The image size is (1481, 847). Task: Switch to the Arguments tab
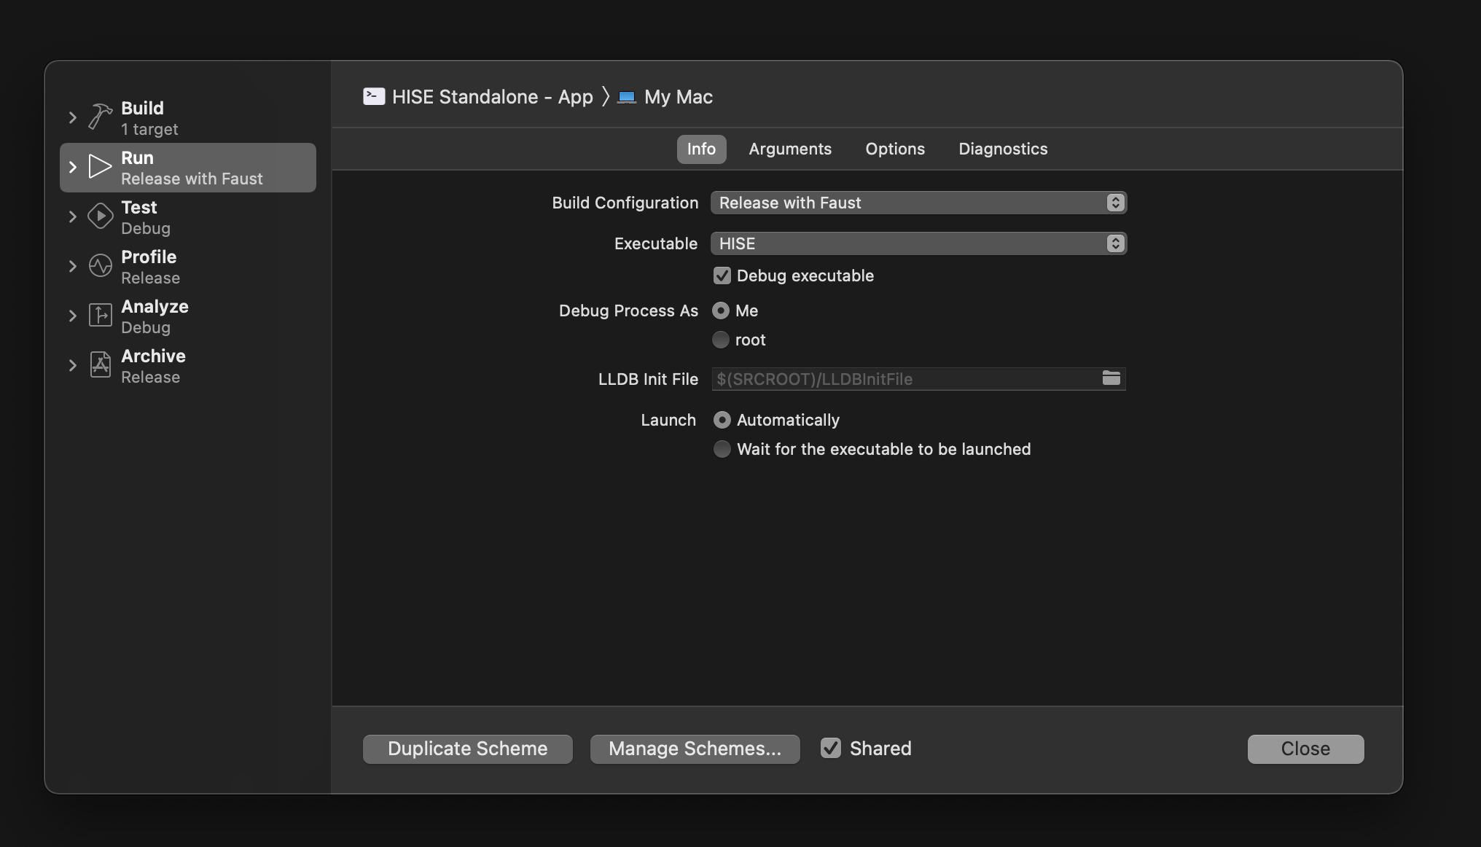click(x=790, y=149)
